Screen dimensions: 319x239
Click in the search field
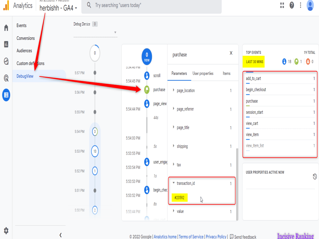[151, 6]
